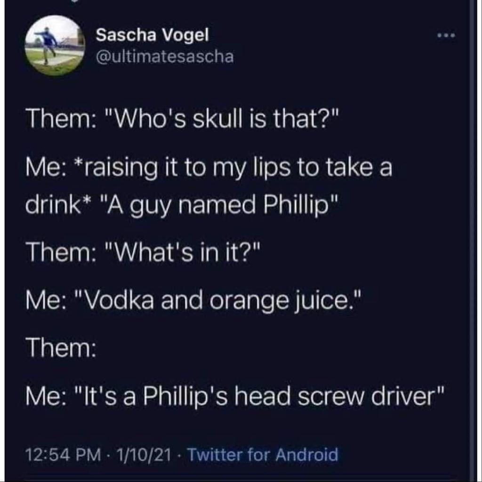The width and height of the screenshot is (482, 482).
Task: Click the display name Sascha Vogel
Action: (152, 35)
